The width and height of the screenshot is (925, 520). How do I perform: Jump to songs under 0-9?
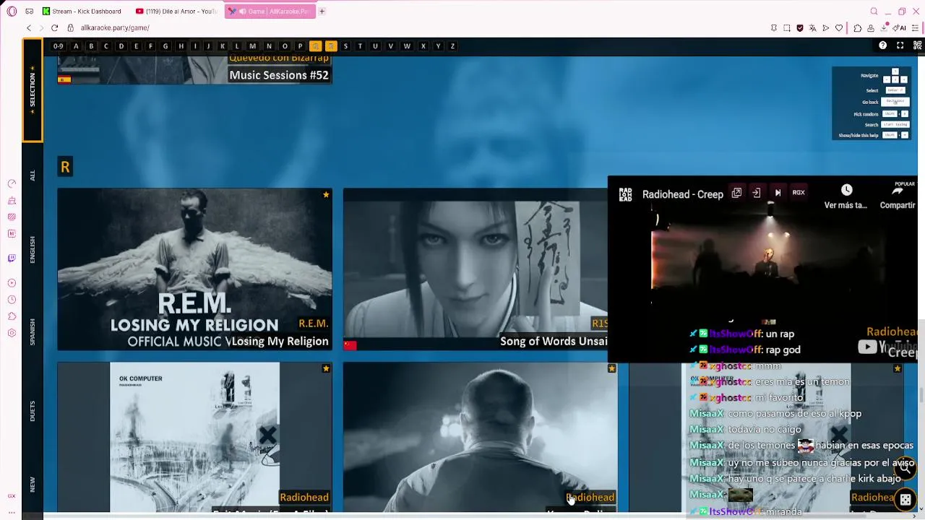[x=59, y=45]
